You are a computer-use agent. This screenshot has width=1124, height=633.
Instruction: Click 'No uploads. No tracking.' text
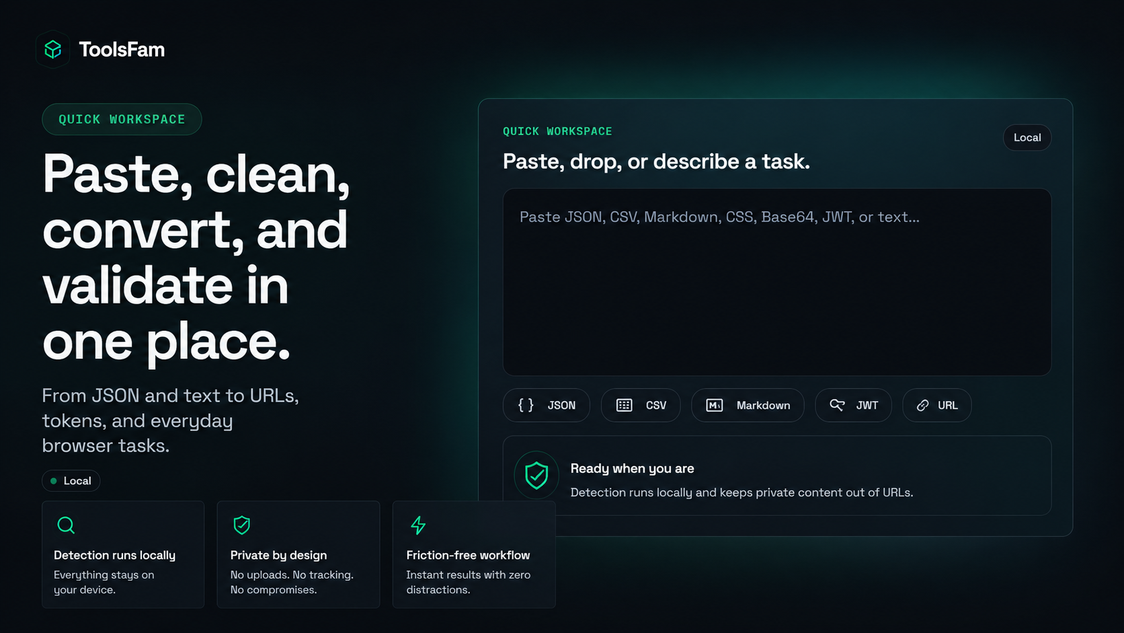(292, 574)
